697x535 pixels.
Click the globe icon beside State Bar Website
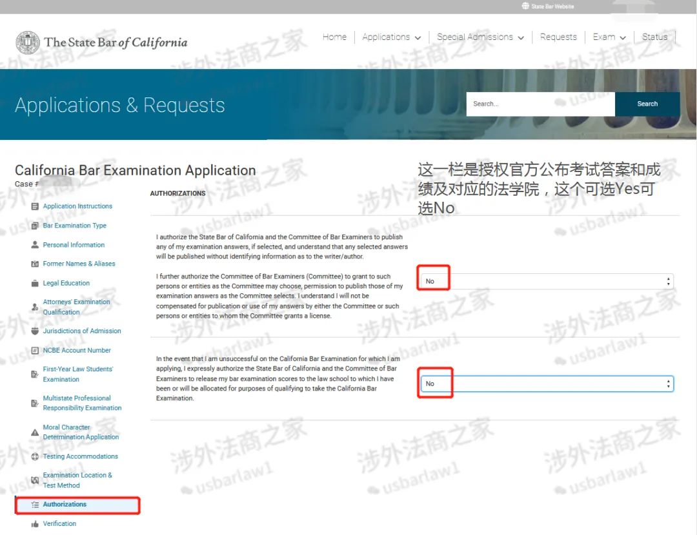click(525, 6)
